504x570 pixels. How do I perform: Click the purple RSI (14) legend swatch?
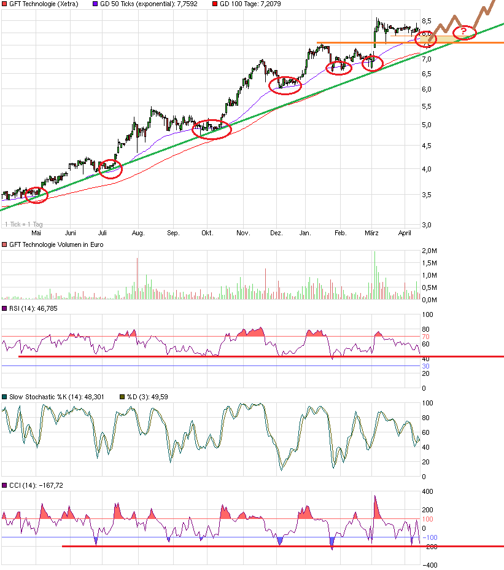[4, 308]
